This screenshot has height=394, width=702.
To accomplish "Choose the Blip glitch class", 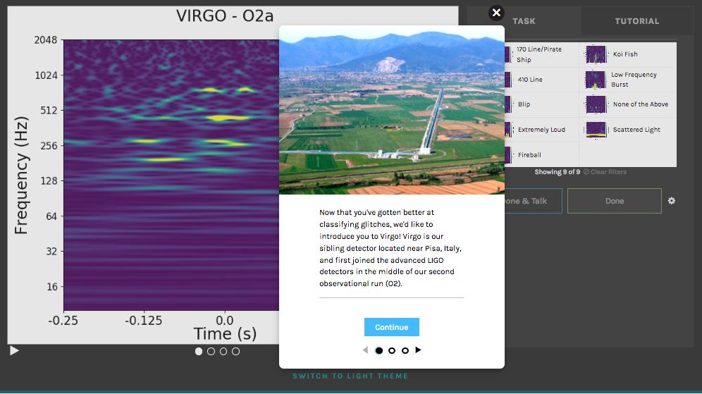I will (x=541, y=105).
